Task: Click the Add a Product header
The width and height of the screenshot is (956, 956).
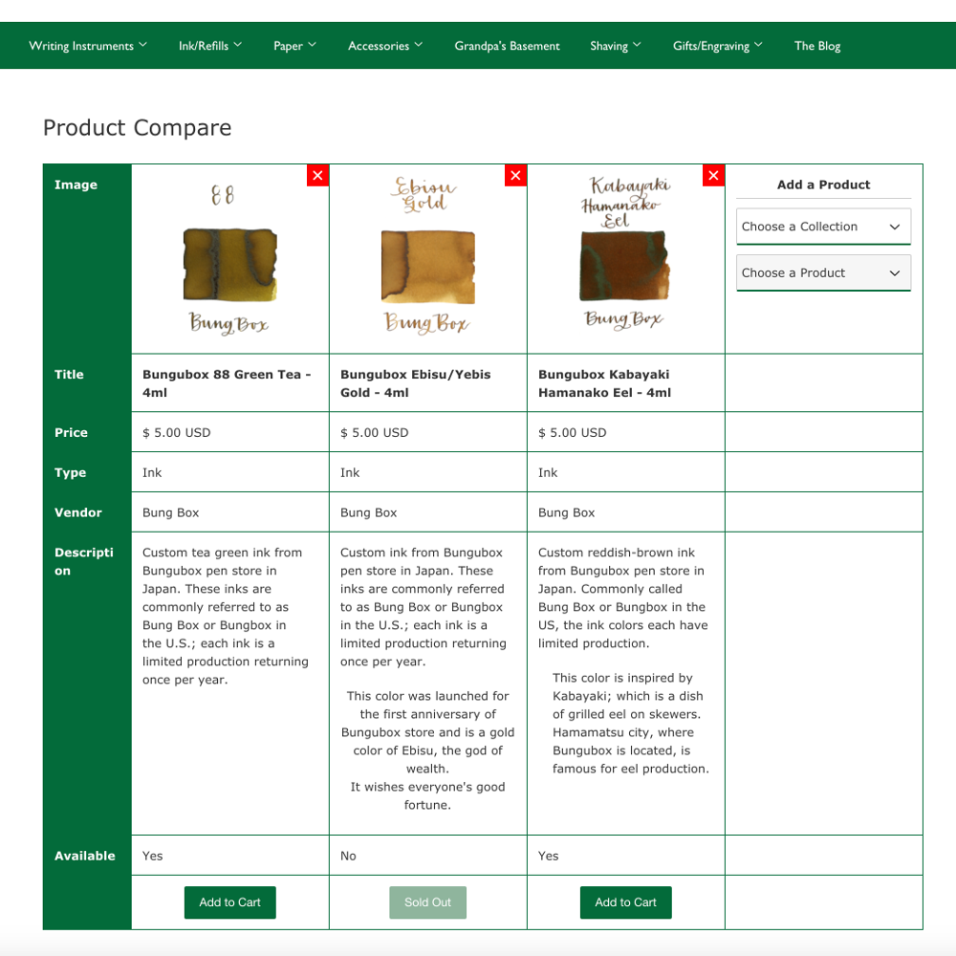Action: (823, 185)
